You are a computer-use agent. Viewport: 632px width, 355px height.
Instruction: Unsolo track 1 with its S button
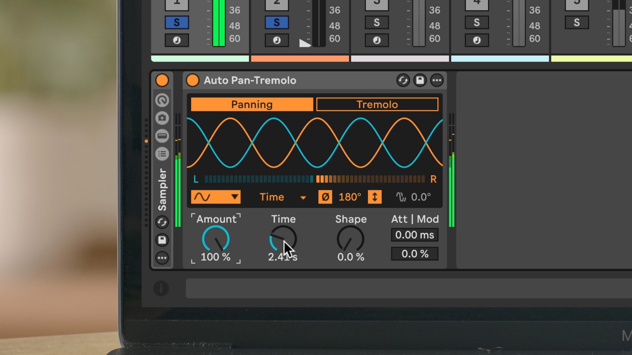[x=177, y=22]
